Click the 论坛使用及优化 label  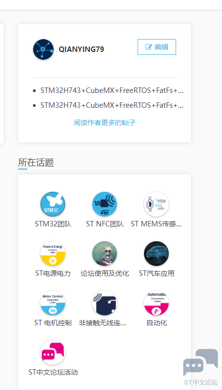pyautogui.click(x=105, y=274)
